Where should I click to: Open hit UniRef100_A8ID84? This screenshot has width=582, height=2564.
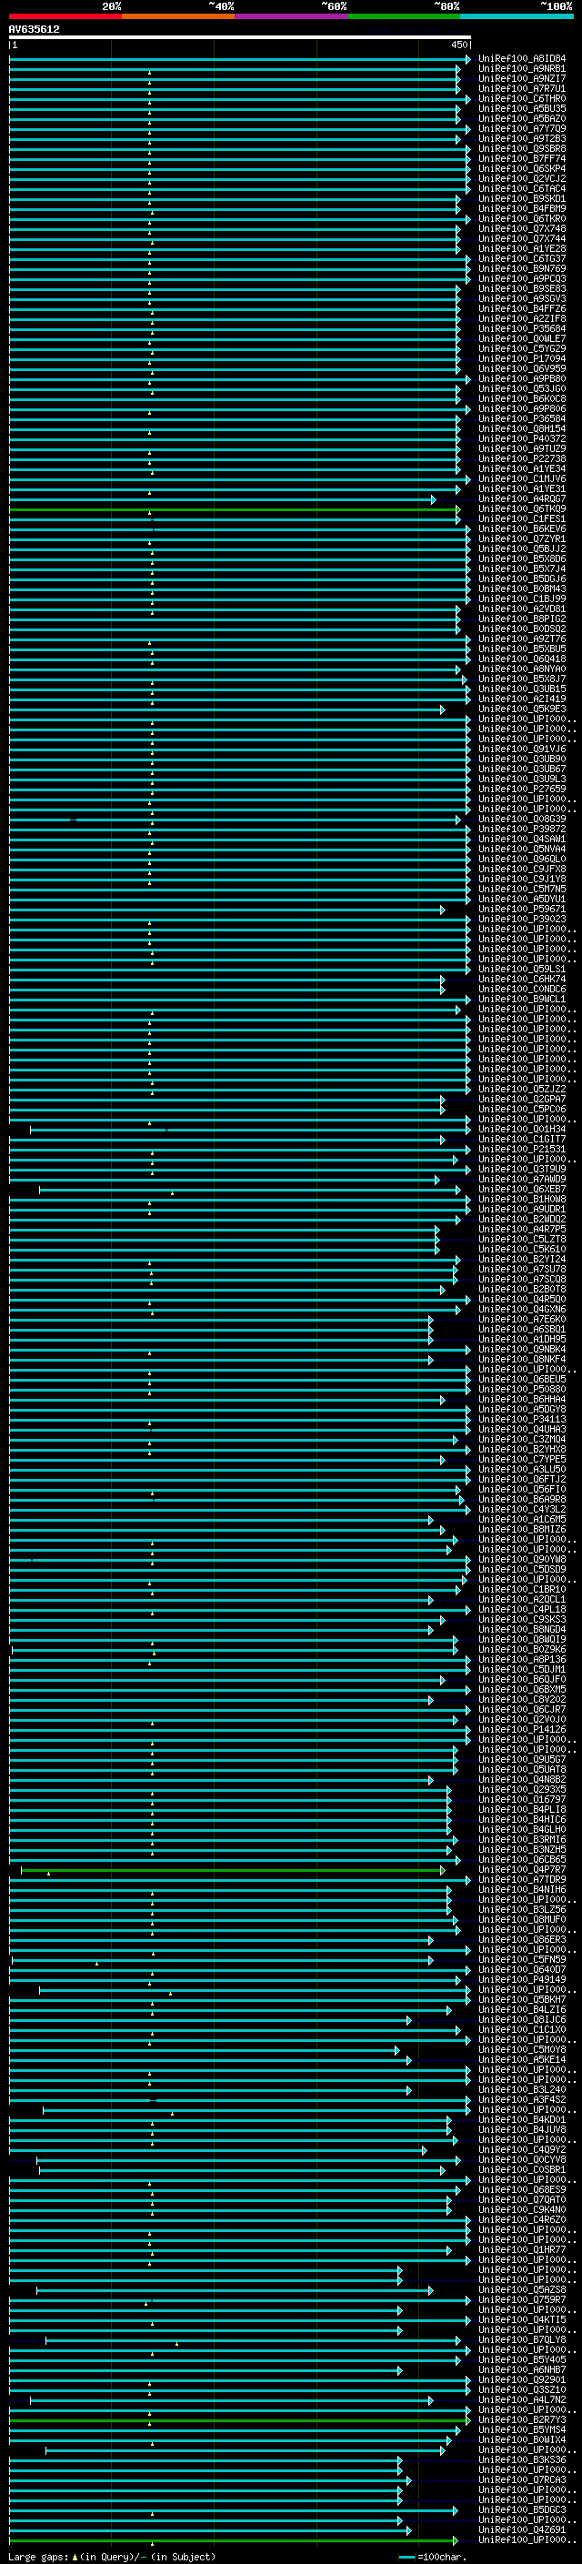(522, 59)
